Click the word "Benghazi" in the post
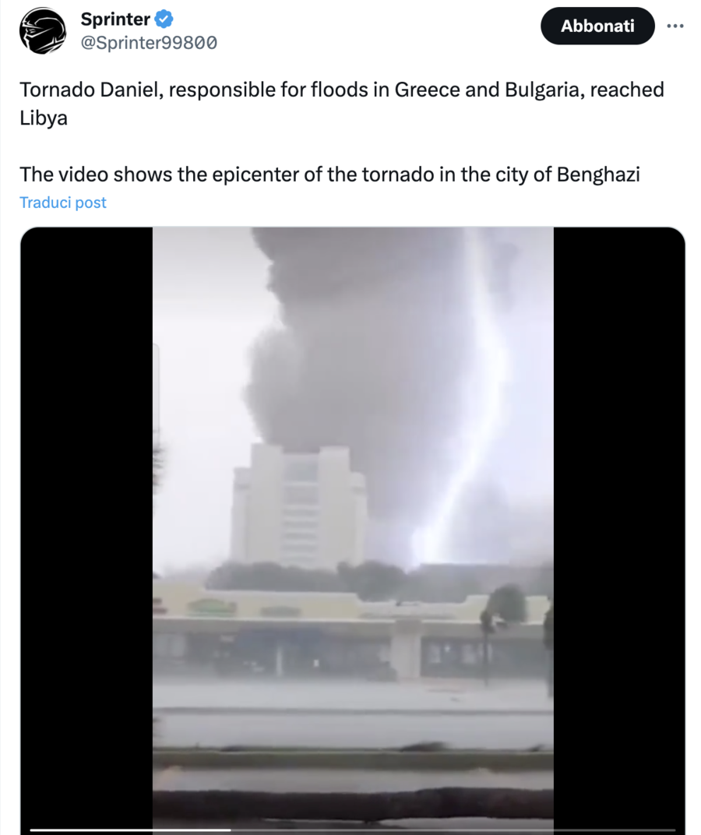Viewport: 701px width, 835px height. tap(598, 174)
